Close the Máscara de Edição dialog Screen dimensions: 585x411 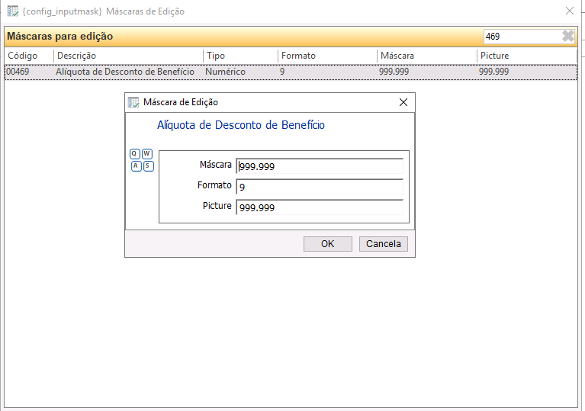coord(403,102)
